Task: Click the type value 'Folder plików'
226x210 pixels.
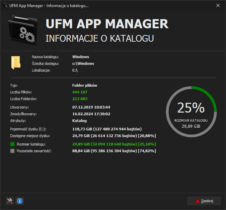Action: click(x=85, y=85)
